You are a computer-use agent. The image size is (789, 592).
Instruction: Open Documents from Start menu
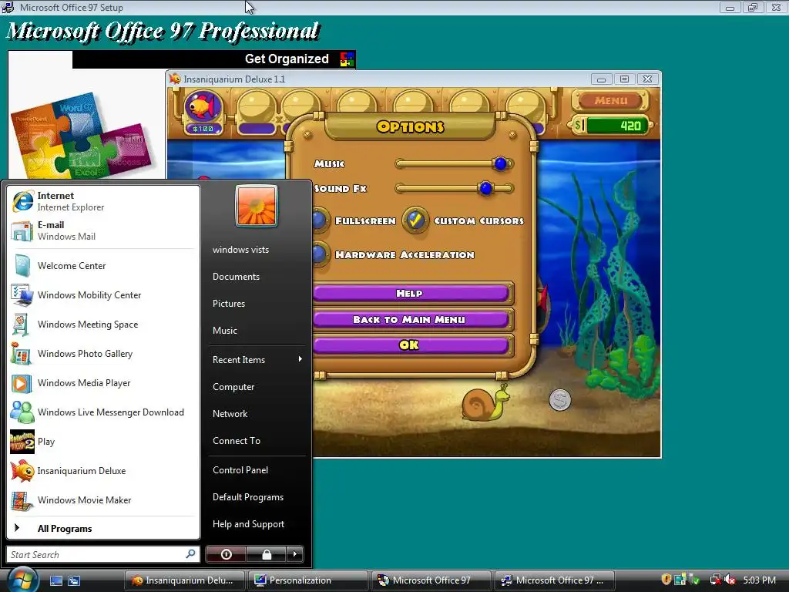click(236, 277)
